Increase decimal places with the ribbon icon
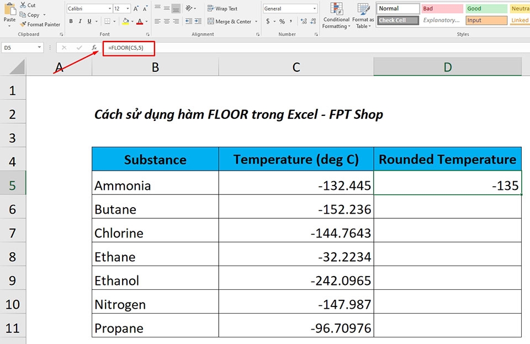The height and width of the screenshot is (344, 530). pos(304,21)
